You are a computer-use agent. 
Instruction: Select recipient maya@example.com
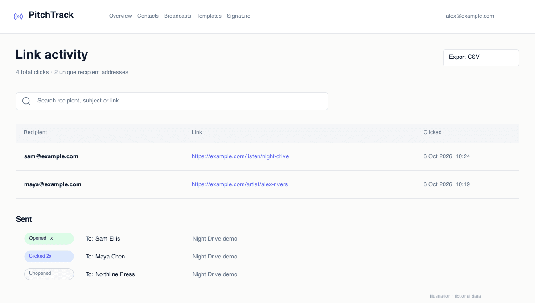(x=53, y=184)
